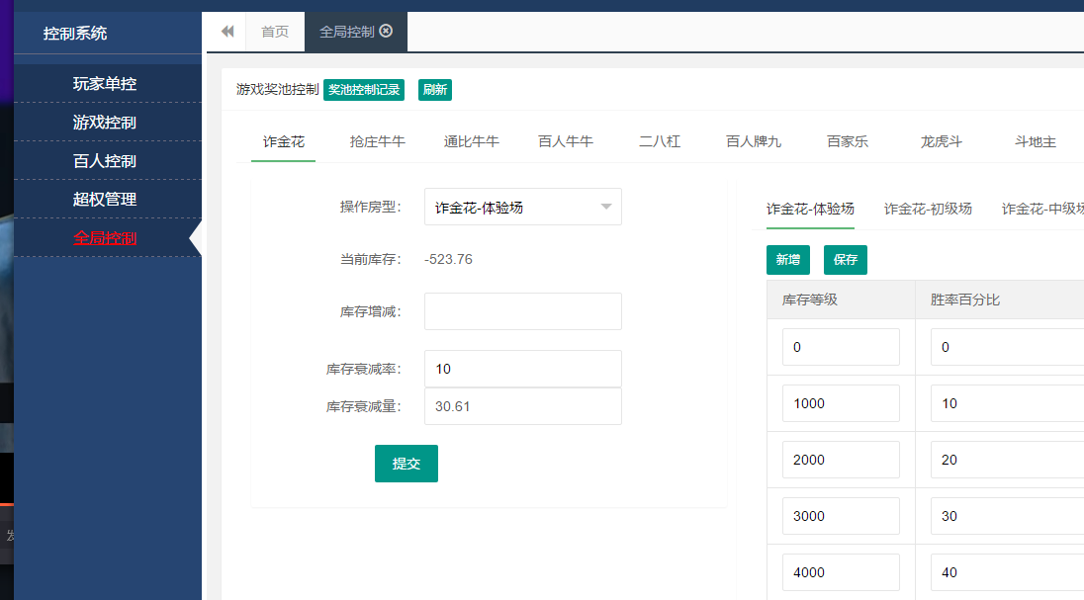Focus the 库存增减 input field

[x=522, y=311]
